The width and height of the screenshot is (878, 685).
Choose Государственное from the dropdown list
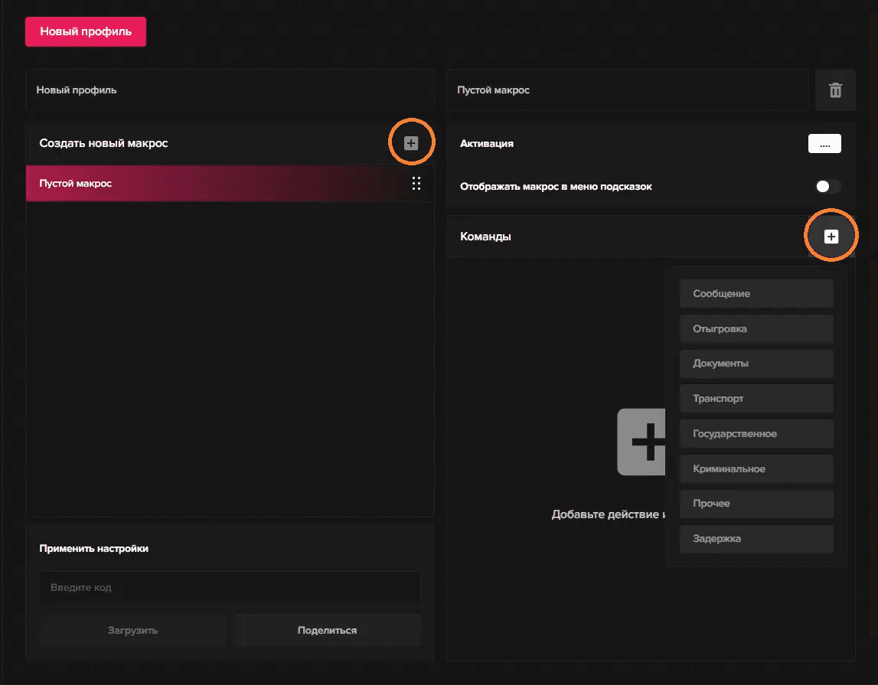756,434
